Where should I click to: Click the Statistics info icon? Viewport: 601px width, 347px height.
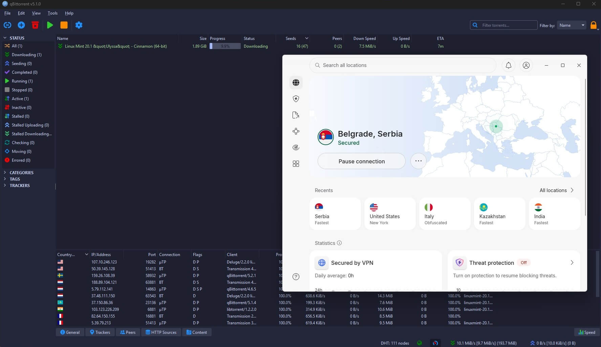click(339, 243)
